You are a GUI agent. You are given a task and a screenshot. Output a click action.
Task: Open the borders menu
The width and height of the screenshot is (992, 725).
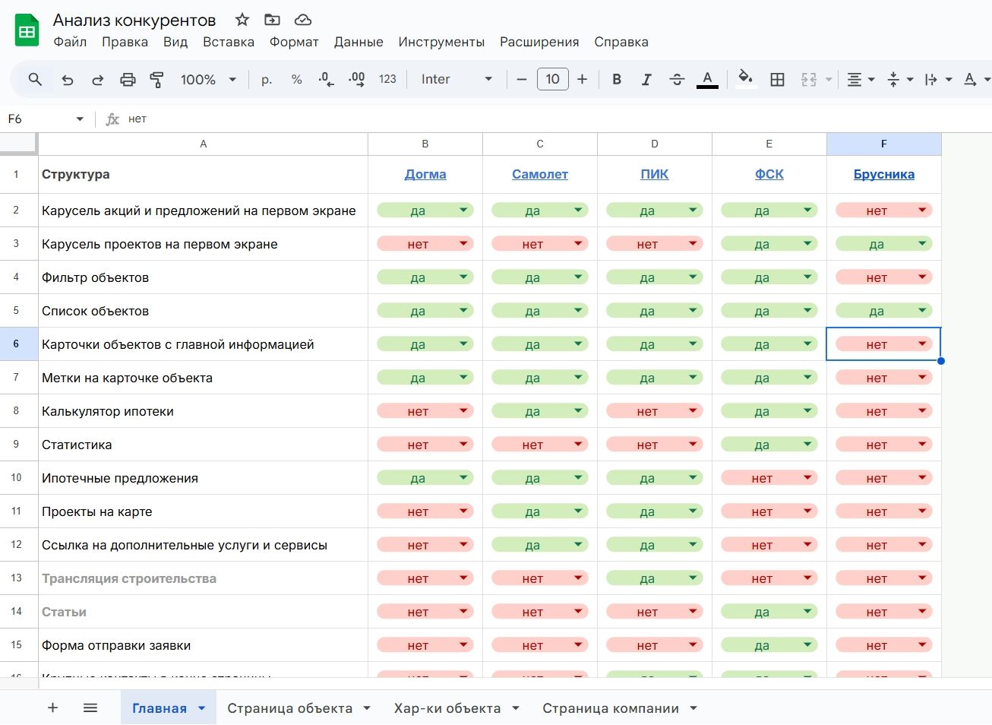point(777,79)
